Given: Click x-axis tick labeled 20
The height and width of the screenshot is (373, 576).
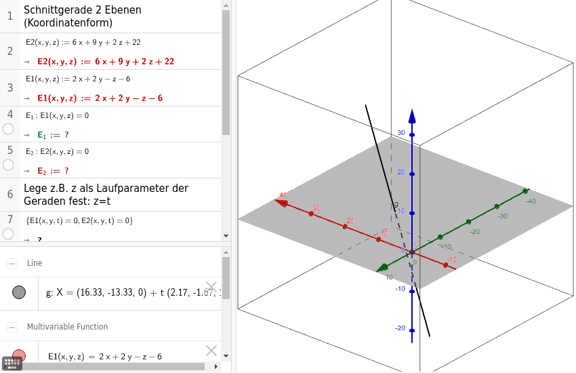Looking at the screenshot, I should (344, 227).
